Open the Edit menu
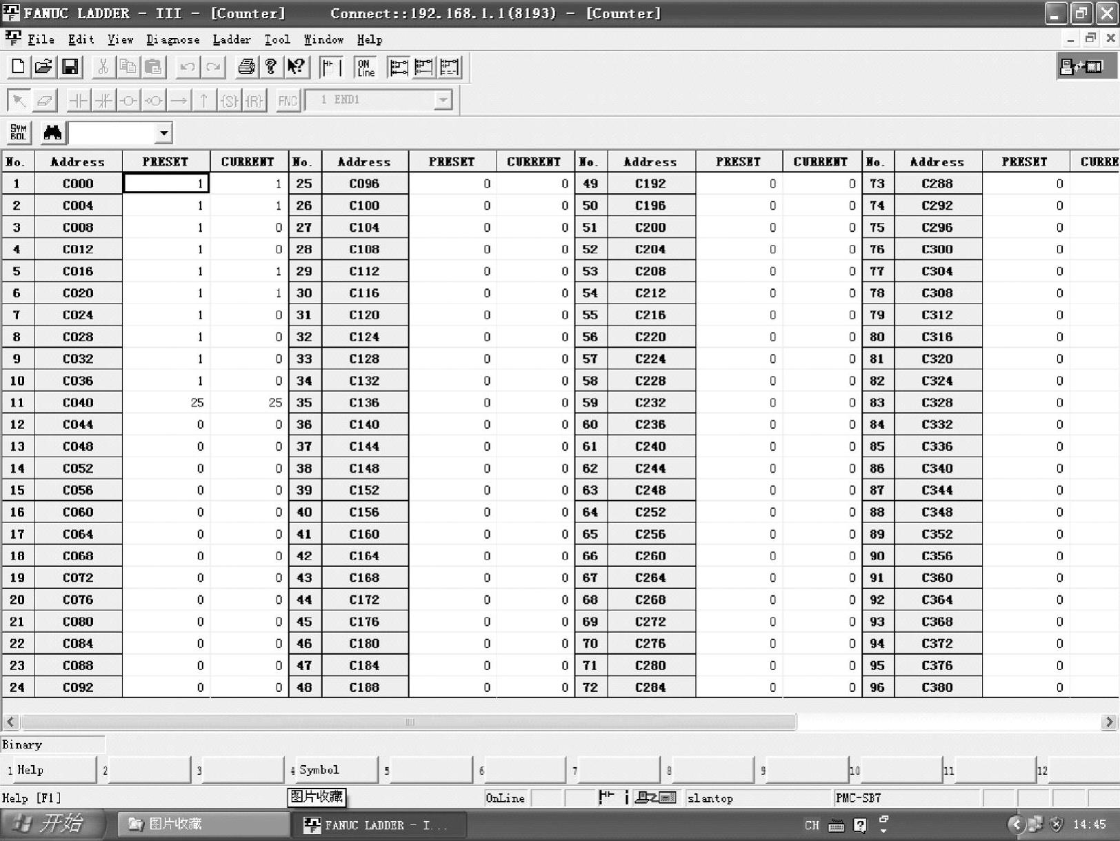Viewport: 1120px width, 841px height. pyautogui.click(x=81, y=39)
